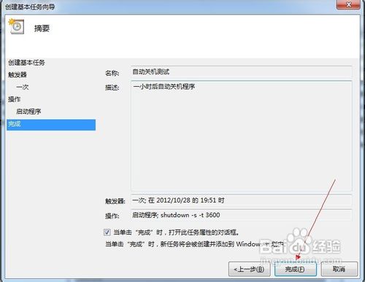This screenshot has height=282, width=365.
Task: Click the 描述 text area with 一小时后自动关机程序
Action: (x=241, y=136)
